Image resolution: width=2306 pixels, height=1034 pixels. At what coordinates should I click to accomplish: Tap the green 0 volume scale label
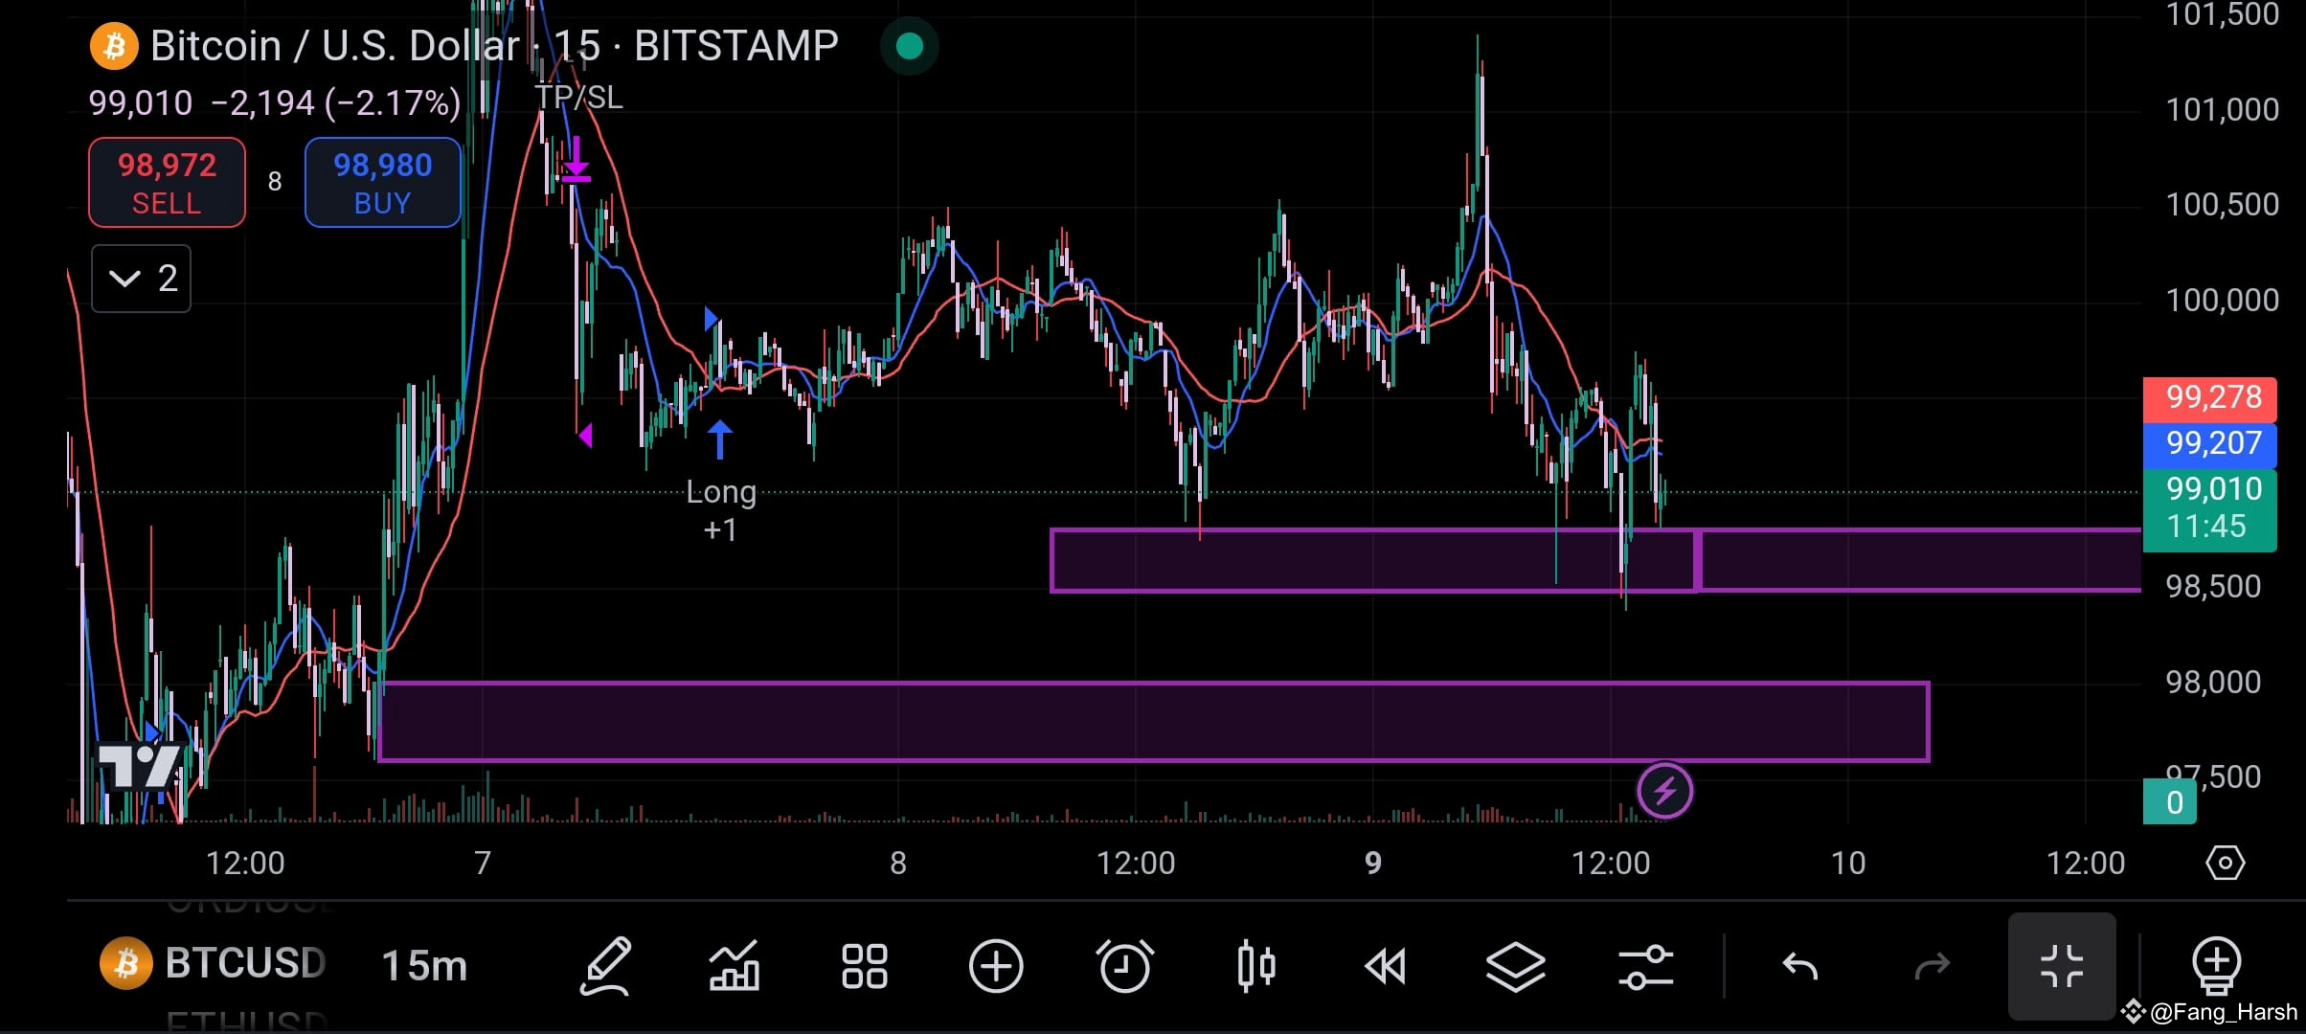click(2170, 802)
